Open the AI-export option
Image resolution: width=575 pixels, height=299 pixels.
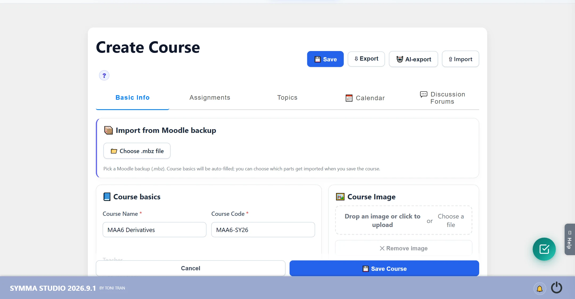click(x=413, y=59)
